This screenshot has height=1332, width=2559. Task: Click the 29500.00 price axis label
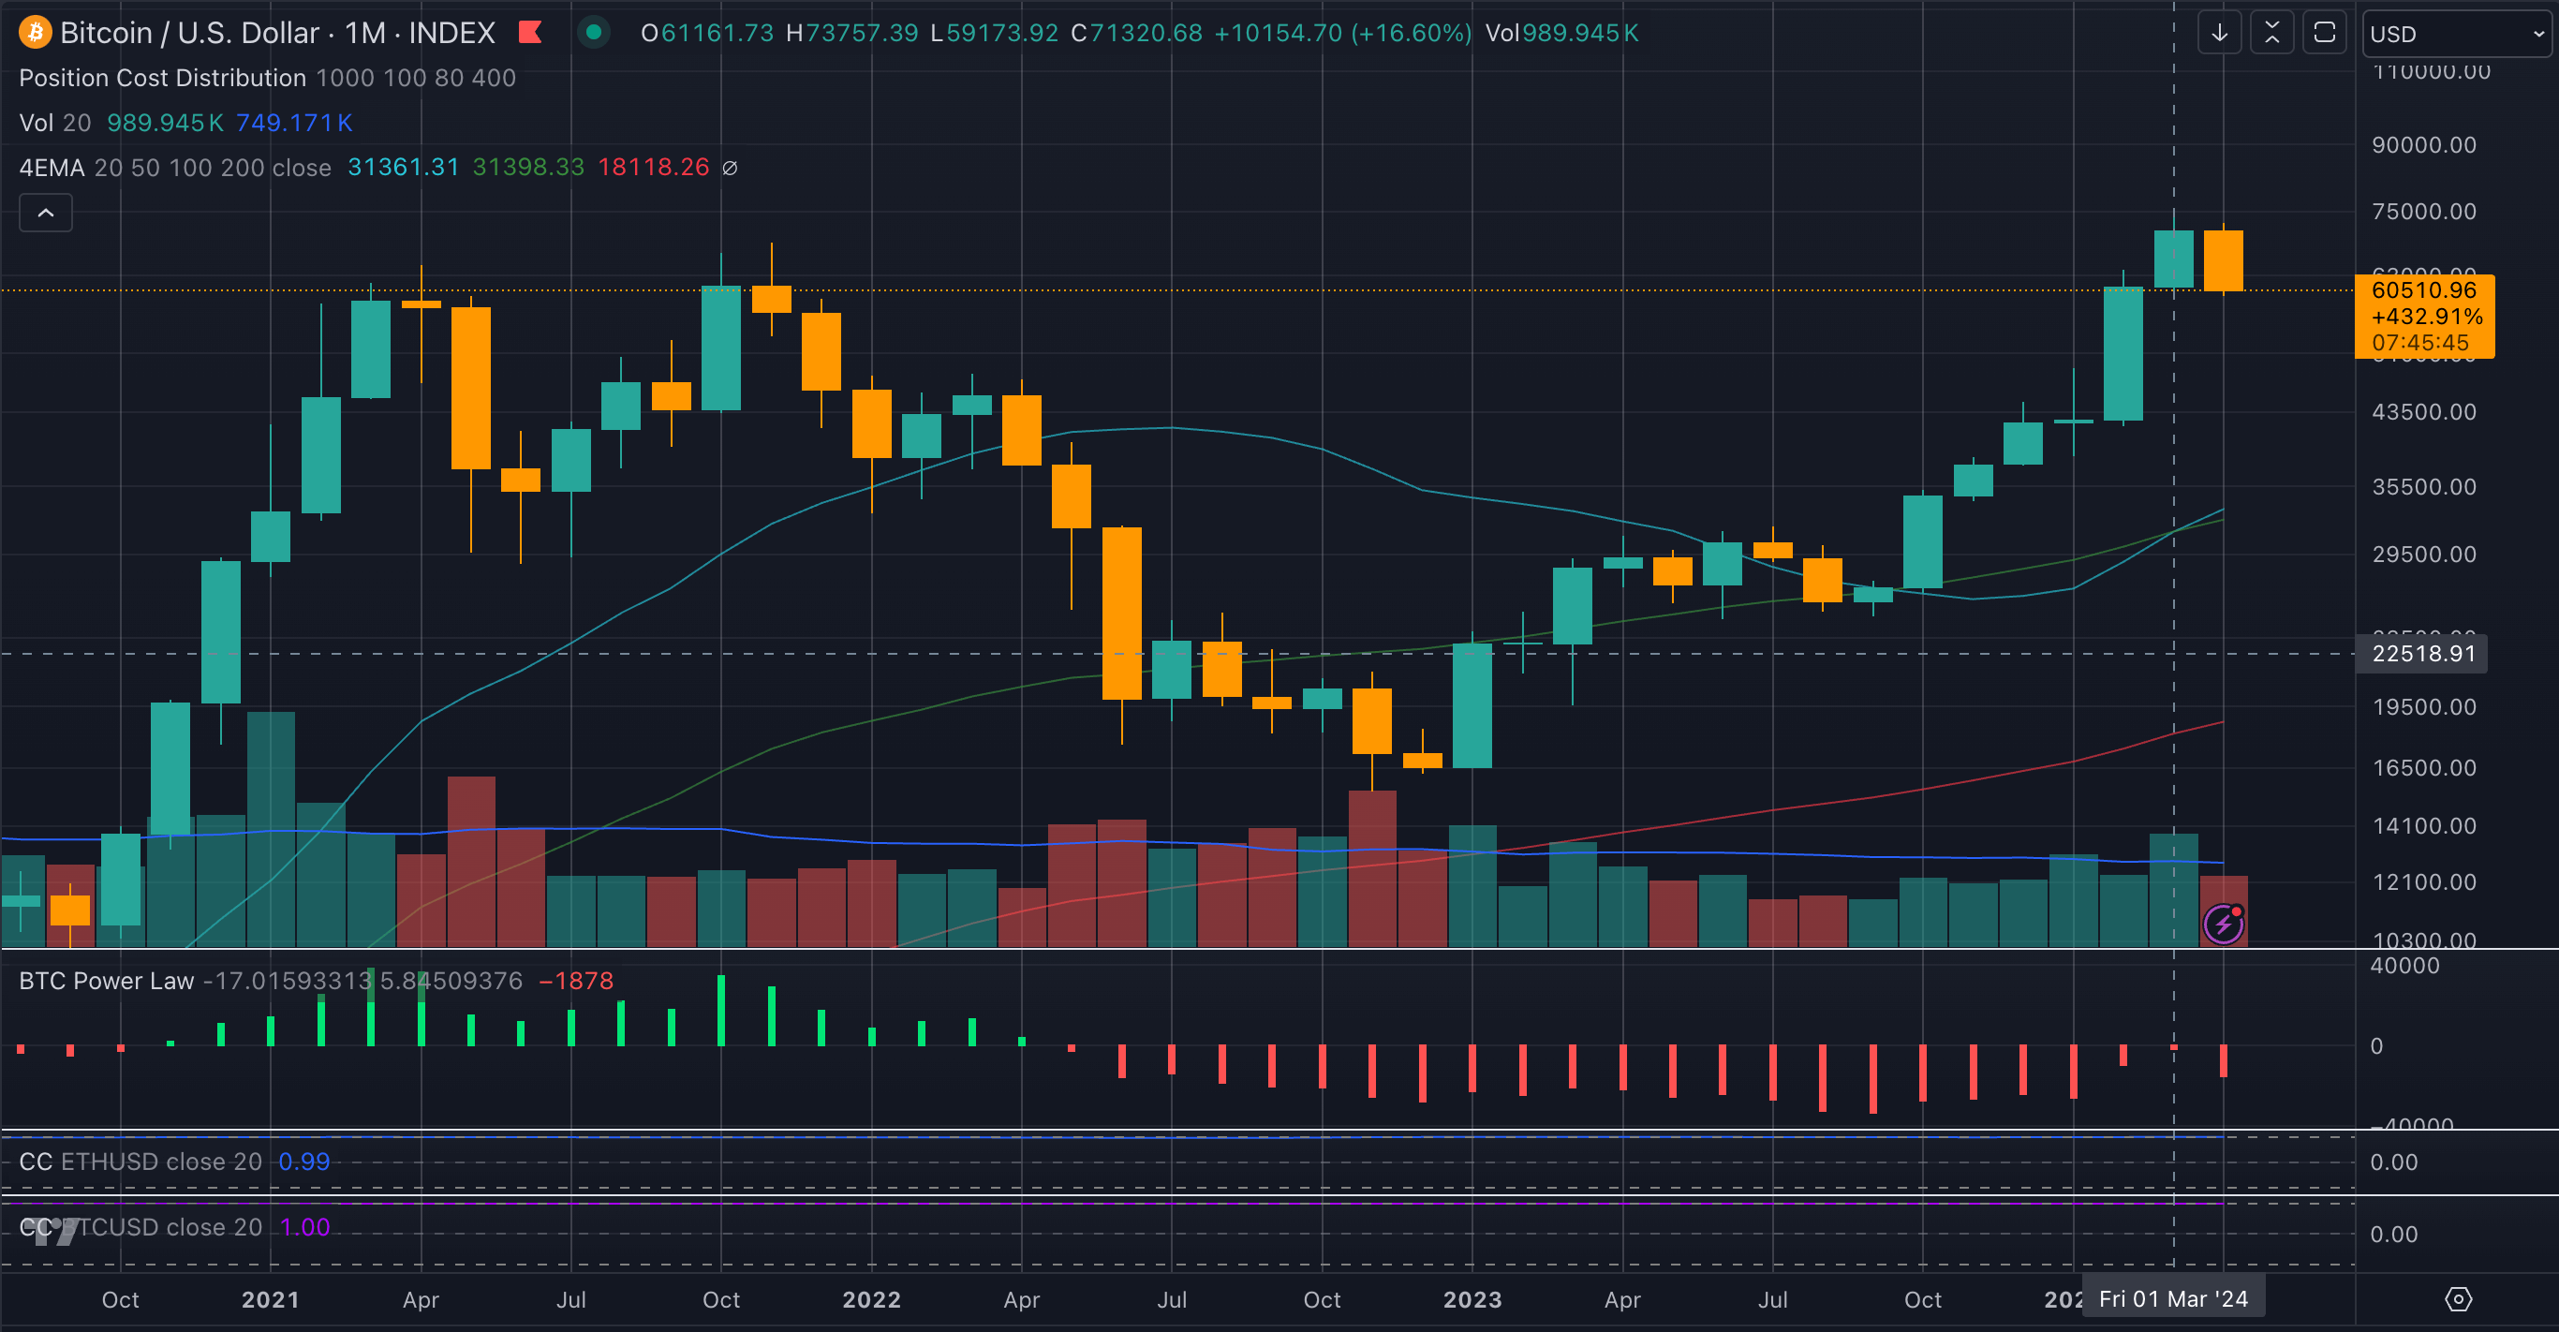[2424, 555]
